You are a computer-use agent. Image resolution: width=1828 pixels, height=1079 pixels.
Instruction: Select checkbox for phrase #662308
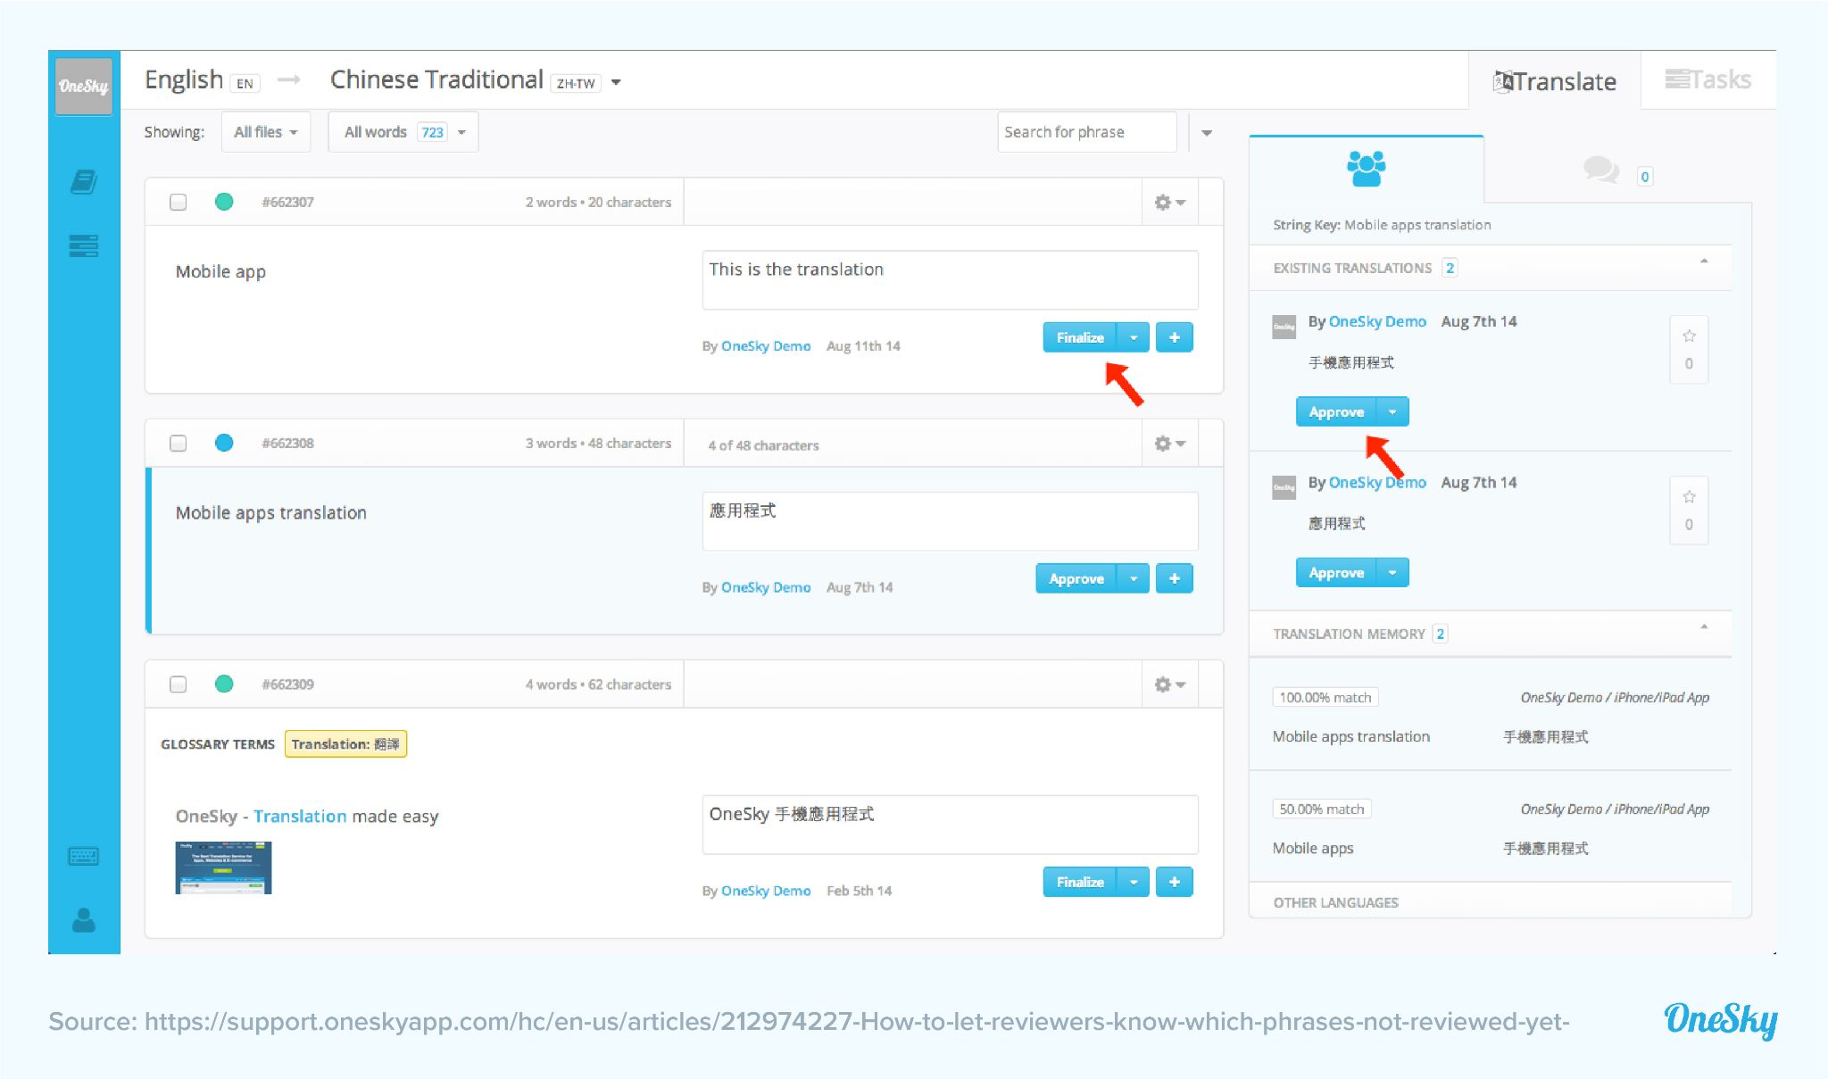179,443
